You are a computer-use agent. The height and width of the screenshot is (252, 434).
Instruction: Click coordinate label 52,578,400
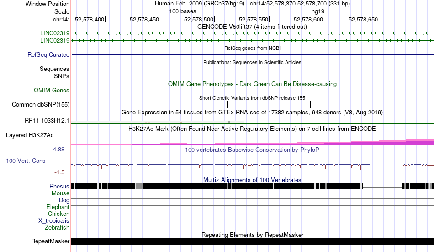[x=90, y=19]
